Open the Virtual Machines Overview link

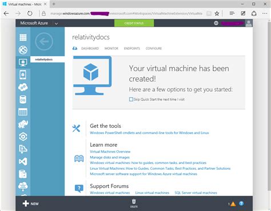110,151
